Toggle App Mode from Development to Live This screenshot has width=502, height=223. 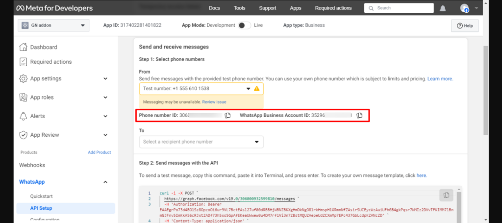[244, 25]
